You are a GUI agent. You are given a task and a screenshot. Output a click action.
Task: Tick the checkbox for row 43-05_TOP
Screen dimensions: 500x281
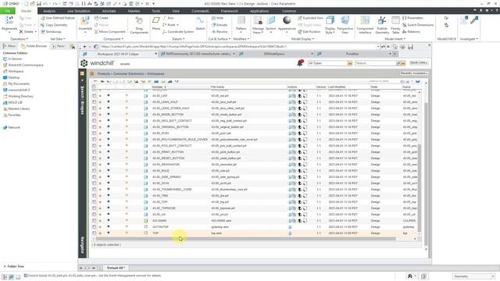tap(94, 201)
